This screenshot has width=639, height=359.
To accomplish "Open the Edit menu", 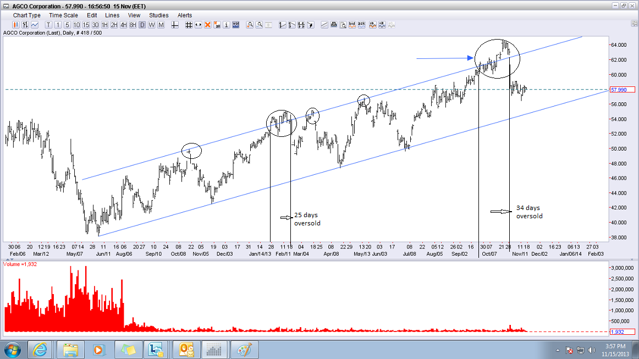I will click(x=92, y=15).
